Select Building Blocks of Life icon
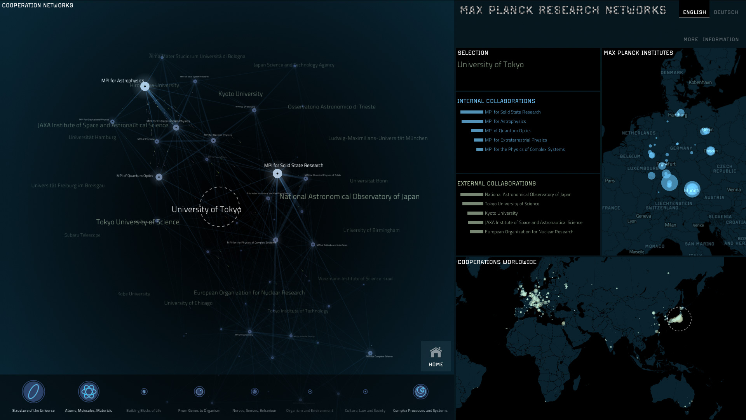Image resolution: width=746 pixels, height=420 pixels. 144,392
